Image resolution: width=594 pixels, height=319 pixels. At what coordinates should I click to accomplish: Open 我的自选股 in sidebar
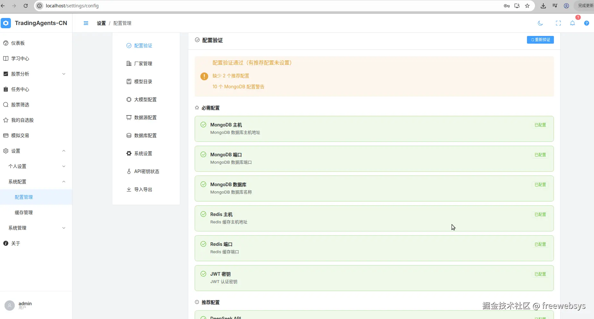(x=36, y=120)
